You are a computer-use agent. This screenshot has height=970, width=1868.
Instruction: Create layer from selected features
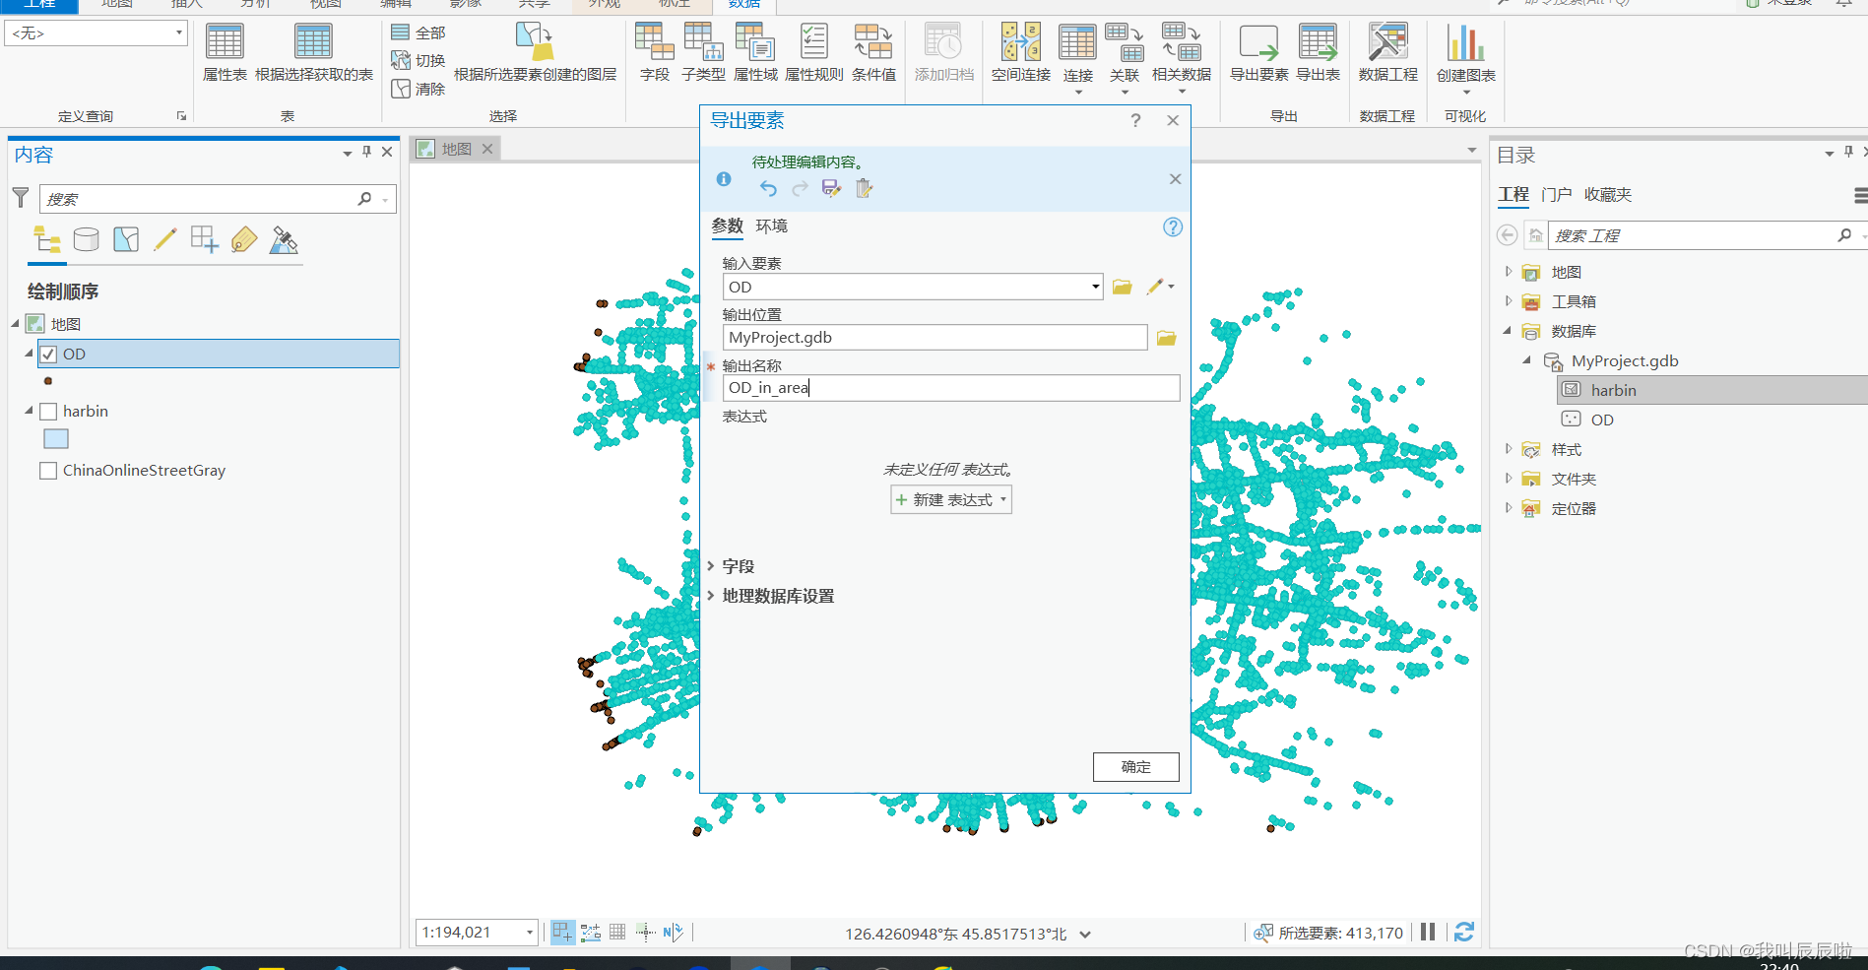coord(535,53)
